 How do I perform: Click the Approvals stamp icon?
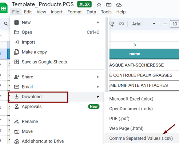point(16,107)
